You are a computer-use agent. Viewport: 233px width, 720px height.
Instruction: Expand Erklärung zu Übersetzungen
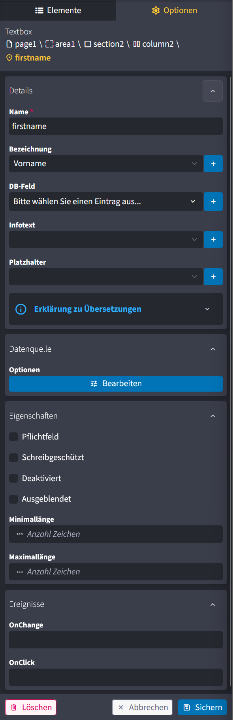116,309
